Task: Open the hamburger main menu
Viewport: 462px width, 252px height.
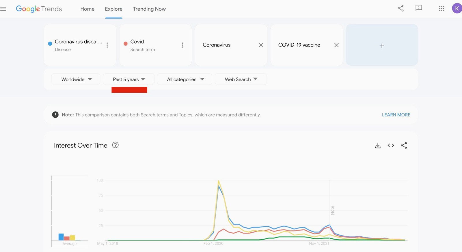Action: (x=3, y=9)
